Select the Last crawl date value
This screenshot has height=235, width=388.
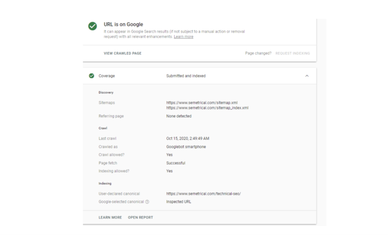[188, 139]
